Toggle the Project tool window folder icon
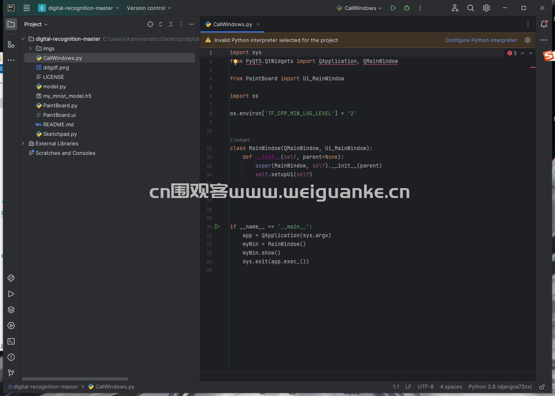The image size is (555, 396). tap(11, 24)
